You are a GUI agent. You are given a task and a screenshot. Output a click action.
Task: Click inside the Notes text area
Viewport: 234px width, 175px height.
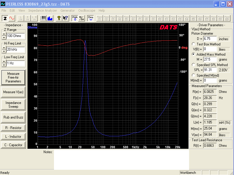(121, 160)
